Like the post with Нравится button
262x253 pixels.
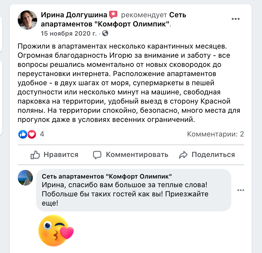tap(54, 155)
